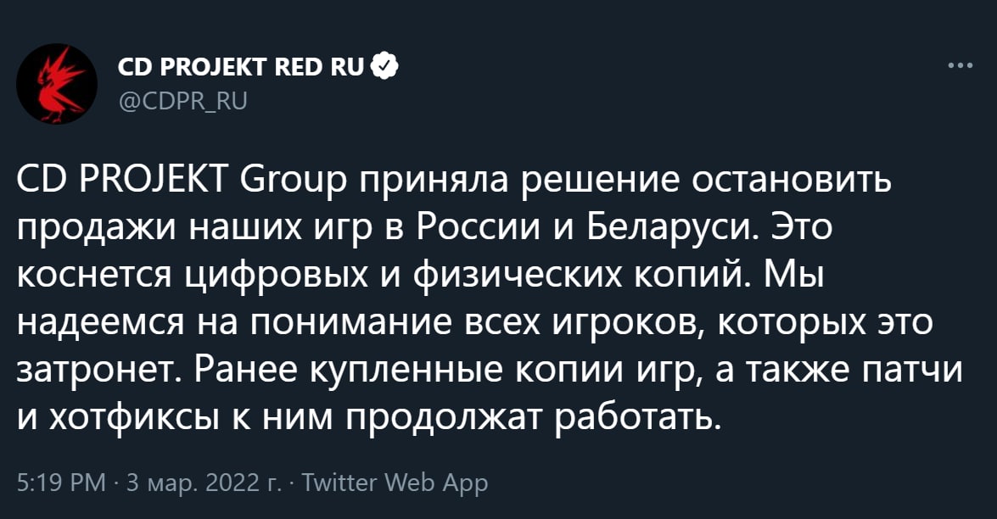997x519 pixels.
Task: Open the three-dot more options menu
Action: point(961,65)
